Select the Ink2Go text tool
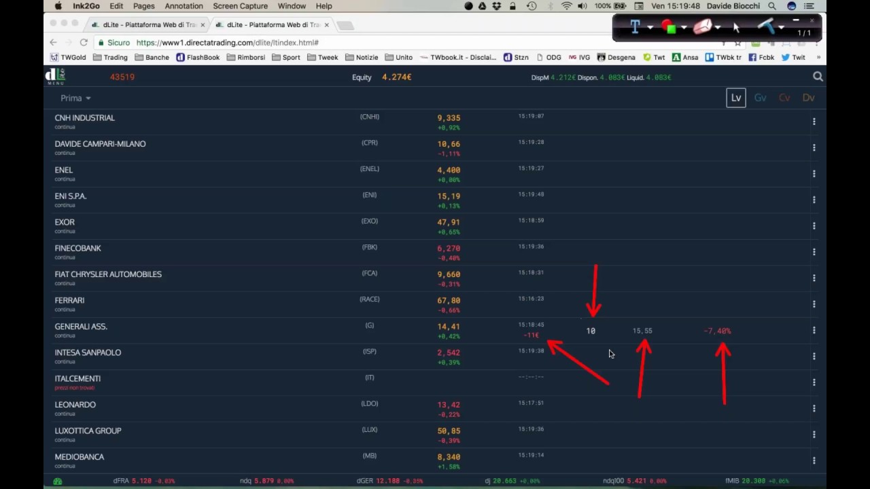This screenshot has height=489, width=870. click(635, 27)
